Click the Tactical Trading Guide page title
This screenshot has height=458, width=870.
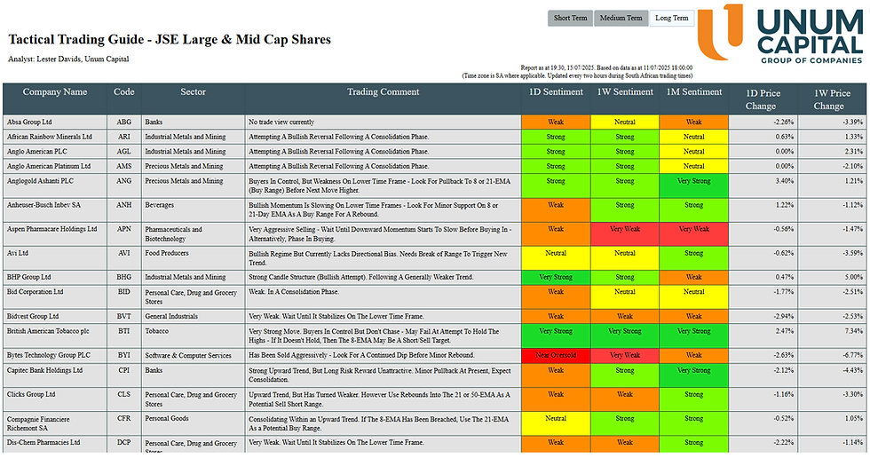(170, 39)
